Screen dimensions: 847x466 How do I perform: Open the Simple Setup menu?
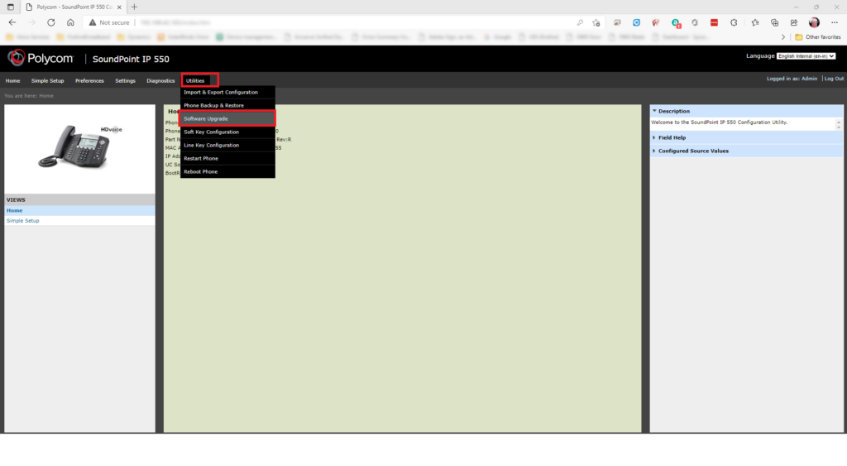coord(47,80)
